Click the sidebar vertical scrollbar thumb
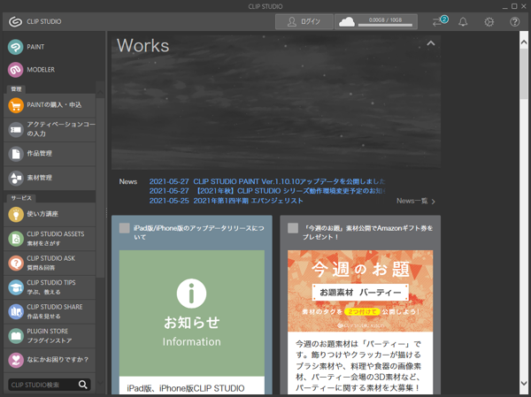The height and width of the screenshot is (397, 531). click(x=100, y=187)
